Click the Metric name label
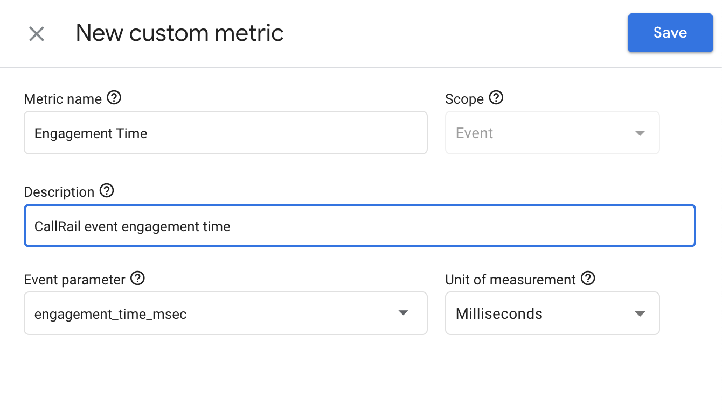The image size is (722, 414). pyautogui.click(x=63, y=99)
